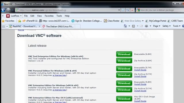Open the recent pages dropdown beside Forward
Image resolution: width=184 pixels, height=103 pixels.
click(12, 10)
